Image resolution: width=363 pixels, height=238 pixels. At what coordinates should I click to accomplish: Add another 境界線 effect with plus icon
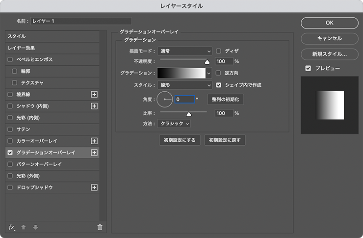[x=95, y=94]
